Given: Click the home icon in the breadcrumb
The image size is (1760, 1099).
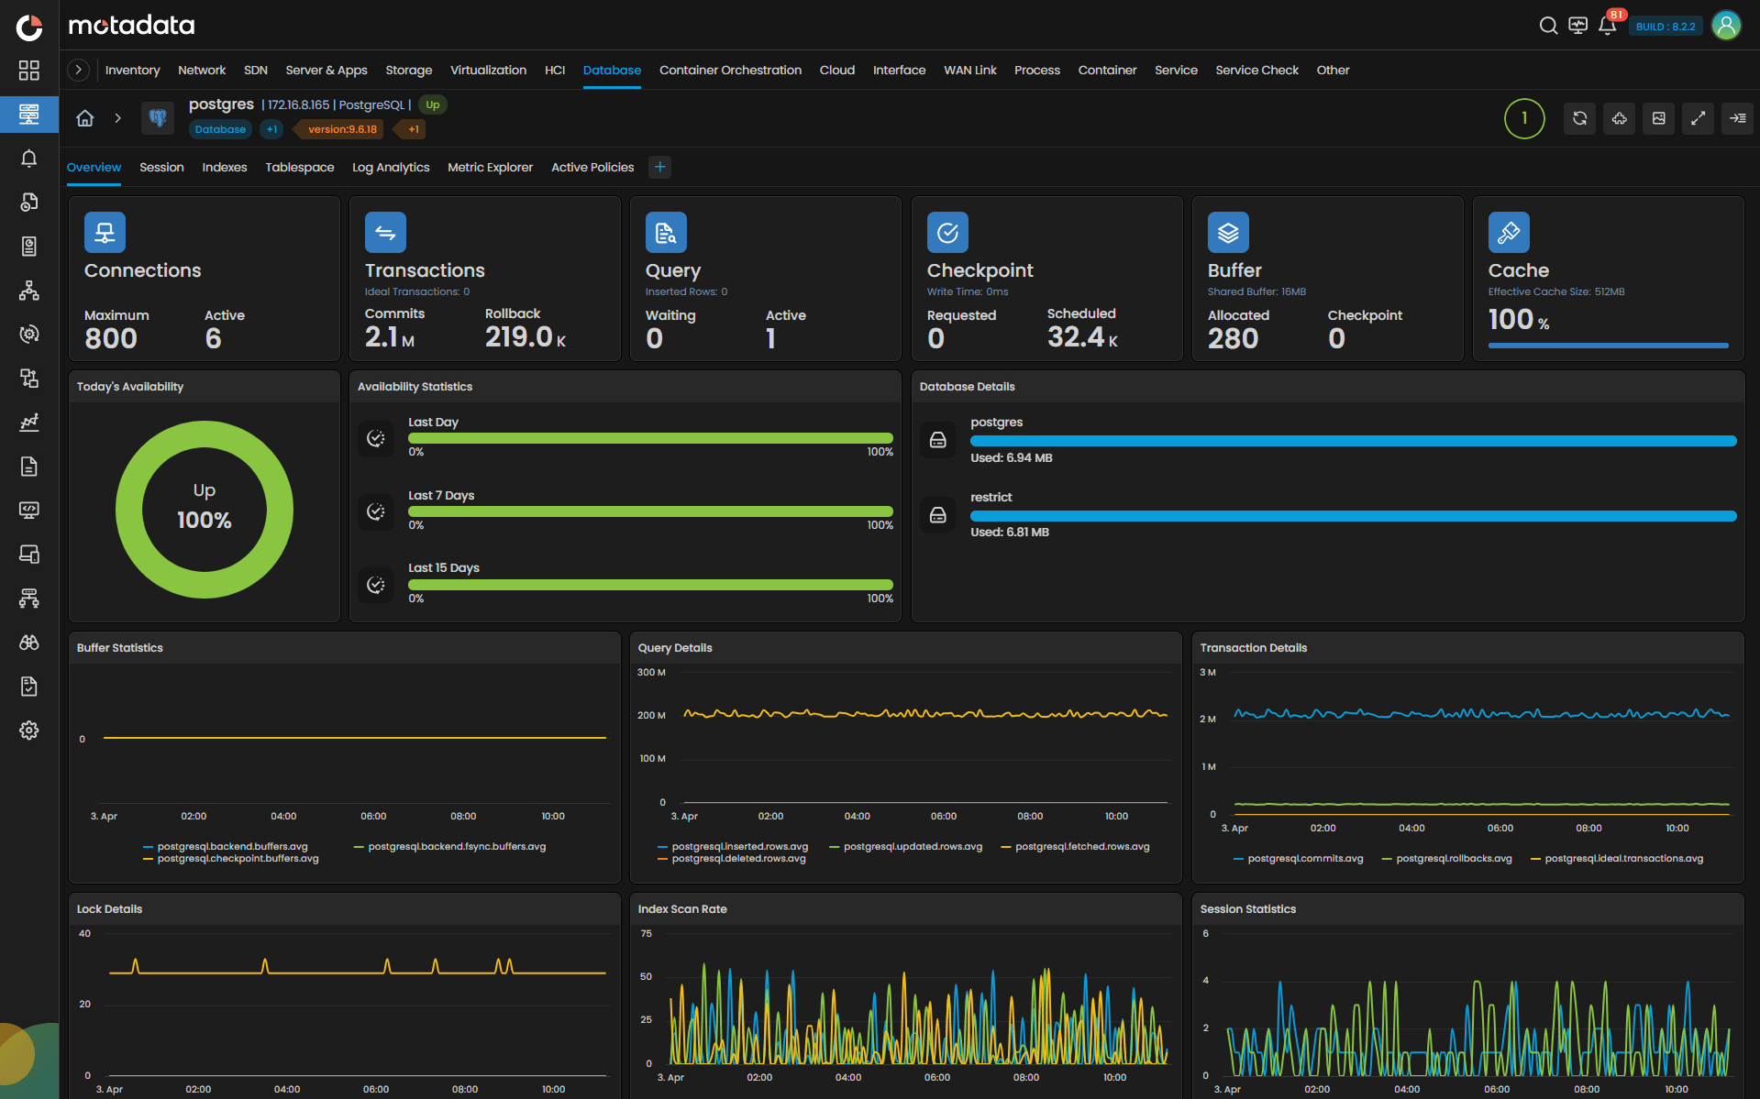Looking at the screenshot, I should (84, 118).
